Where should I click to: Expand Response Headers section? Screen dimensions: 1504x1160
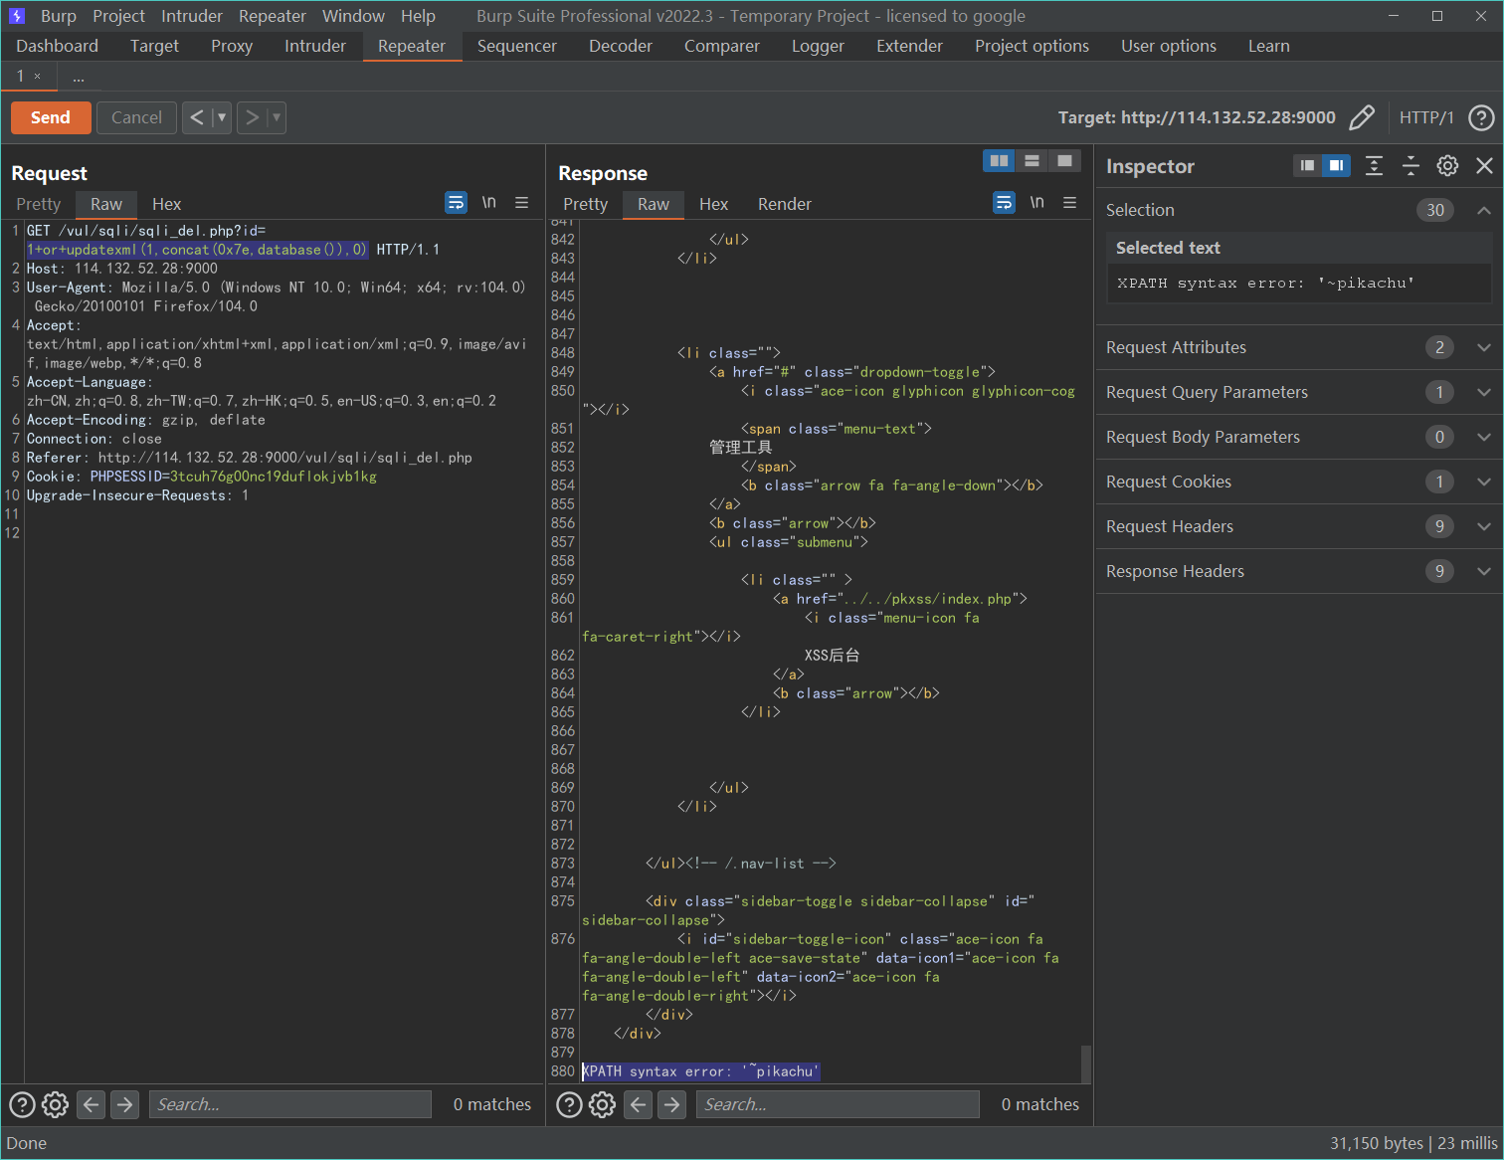click(1483, 571)
